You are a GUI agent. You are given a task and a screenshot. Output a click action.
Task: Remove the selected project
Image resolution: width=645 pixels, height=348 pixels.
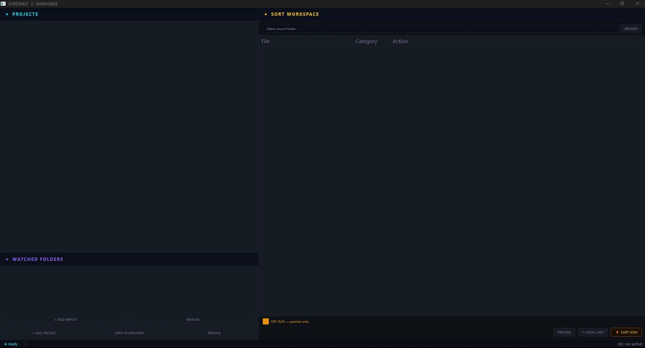214,333
